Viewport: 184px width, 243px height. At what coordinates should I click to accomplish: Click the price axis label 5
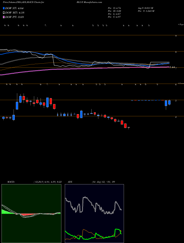pyautogui.click(x=176, y=101)
